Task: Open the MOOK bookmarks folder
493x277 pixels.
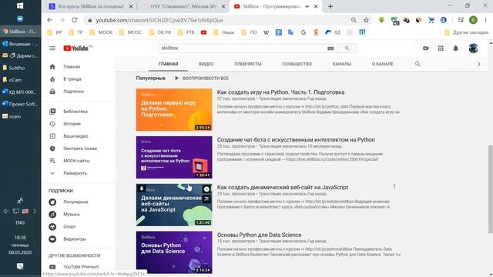Action: coord(101,32)
